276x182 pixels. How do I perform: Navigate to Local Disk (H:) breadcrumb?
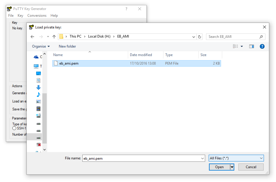[99, 36]
